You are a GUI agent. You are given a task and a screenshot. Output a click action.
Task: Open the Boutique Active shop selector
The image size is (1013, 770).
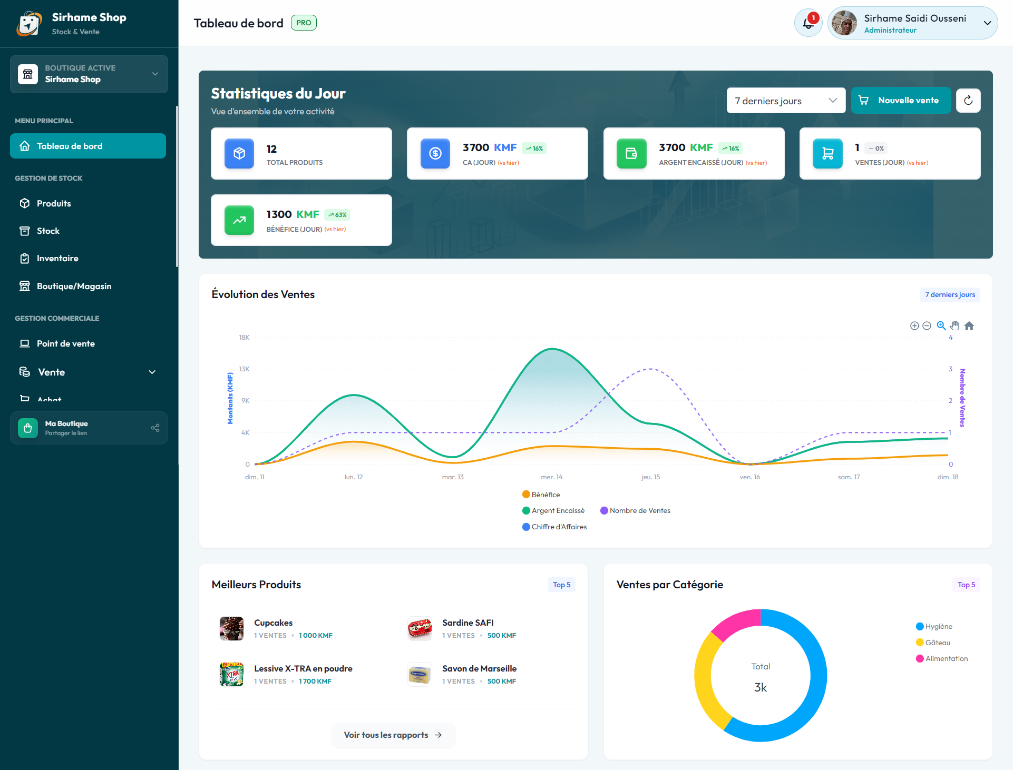click(89, 74)
